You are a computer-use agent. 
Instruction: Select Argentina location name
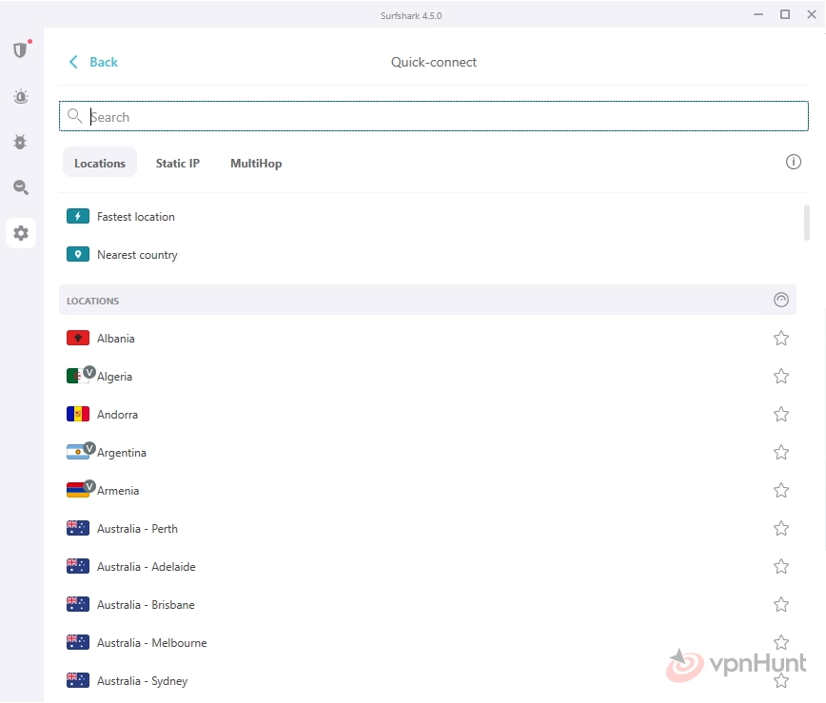tap(122, 453)
